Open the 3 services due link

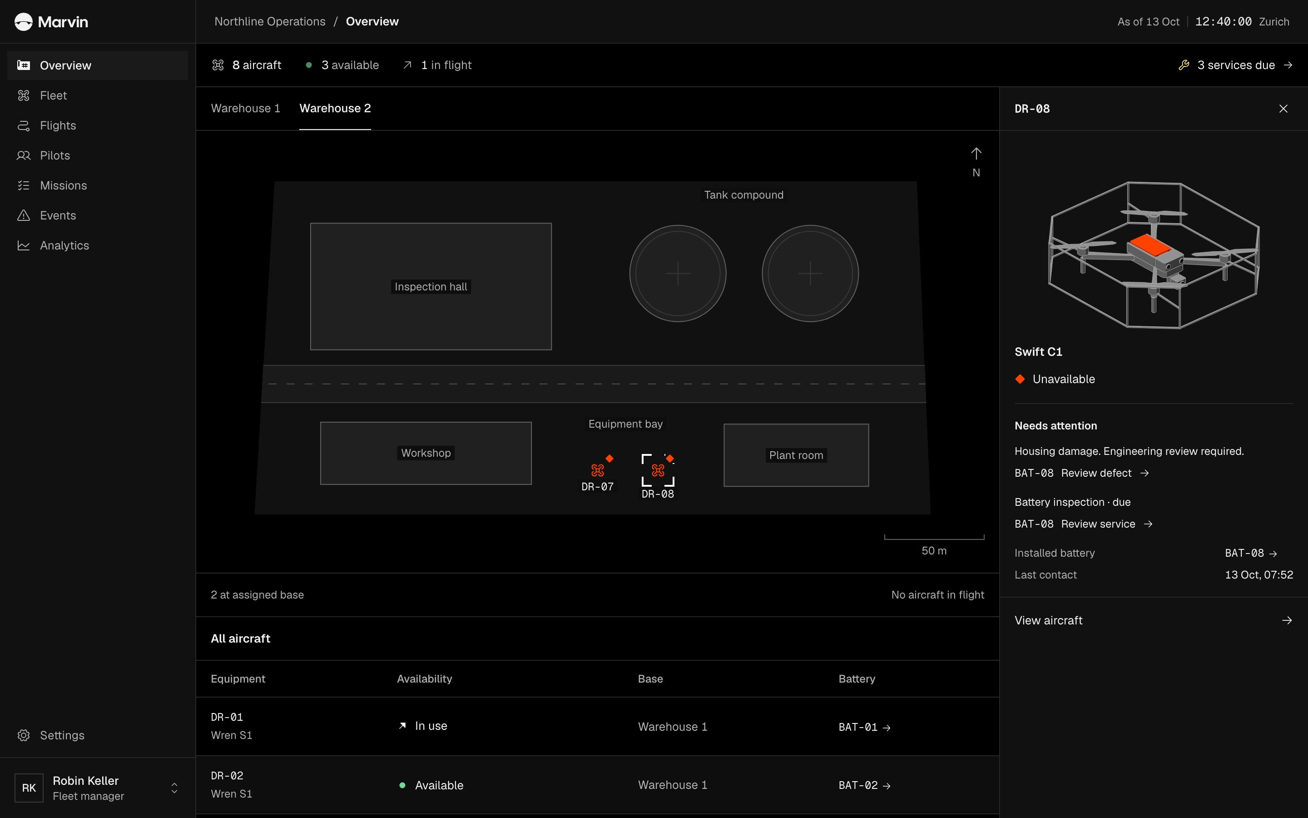pos(1236,65)
